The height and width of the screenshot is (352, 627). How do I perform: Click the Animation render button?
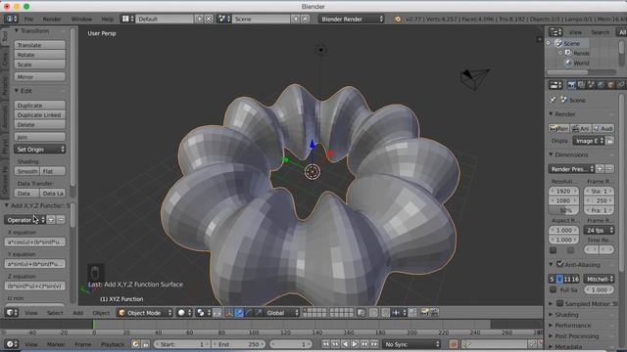581,128
